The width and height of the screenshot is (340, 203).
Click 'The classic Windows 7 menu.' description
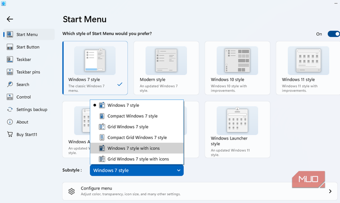pyautogui.click(x=86, y=89)
